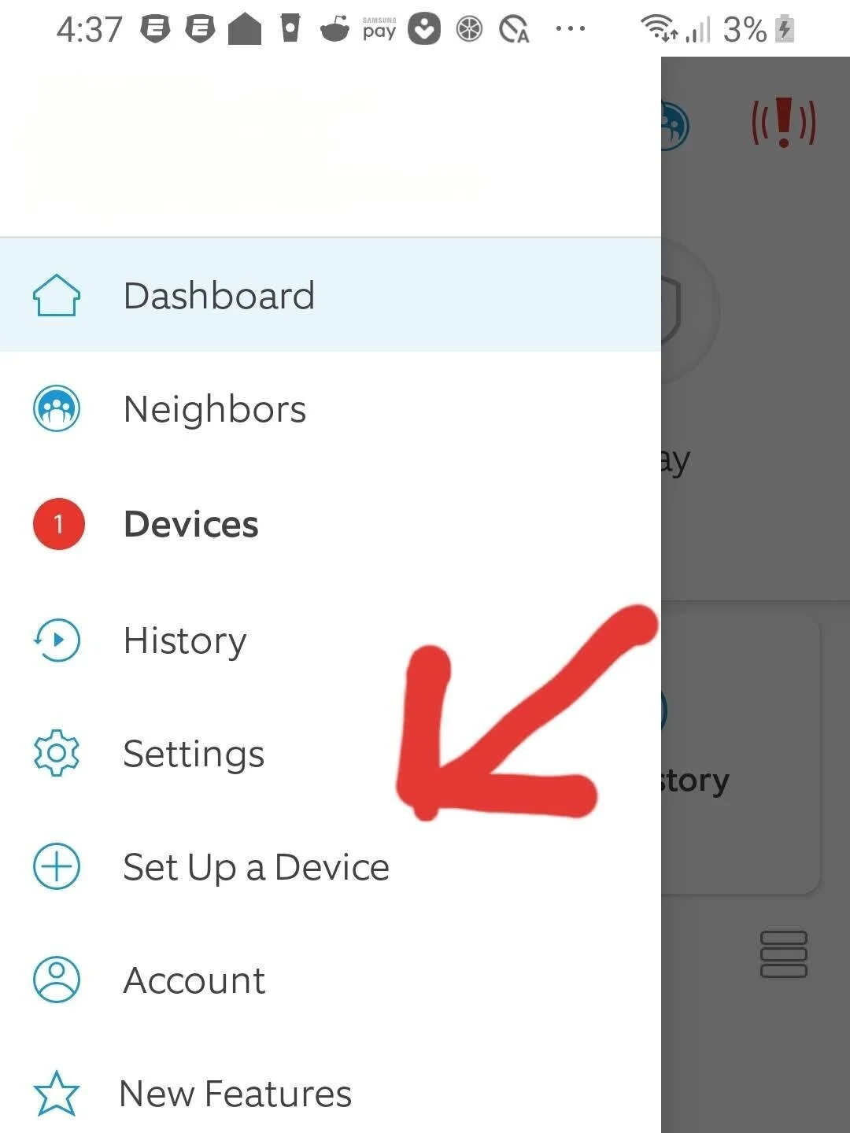This screenshot has width=850, height=1133.
Task: Tap the Set Up a Device plus icon
Action: tap(57, 866)
